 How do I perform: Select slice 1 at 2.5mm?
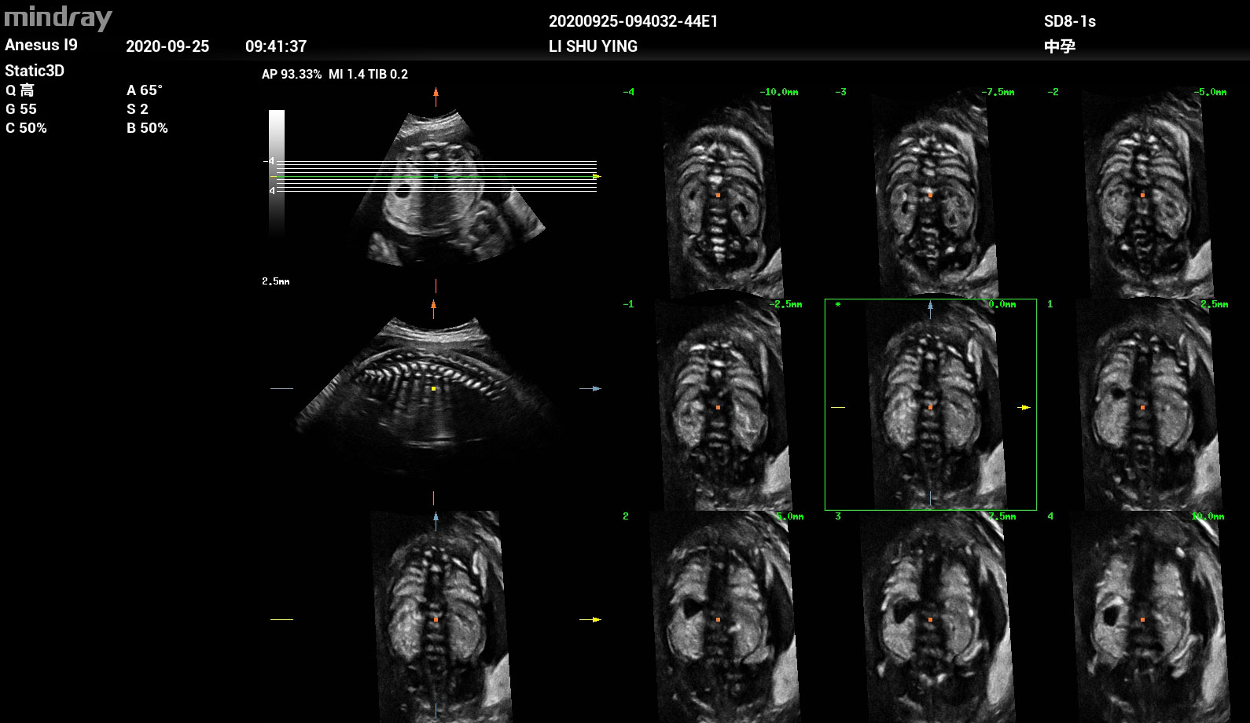pos(1142,405)
